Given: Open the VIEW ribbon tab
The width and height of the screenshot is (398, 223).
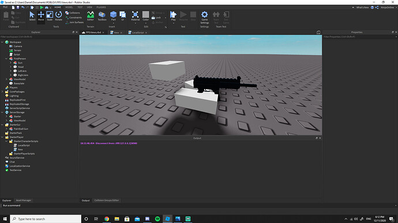Looking at the screenshot, I should click(89, 7).
